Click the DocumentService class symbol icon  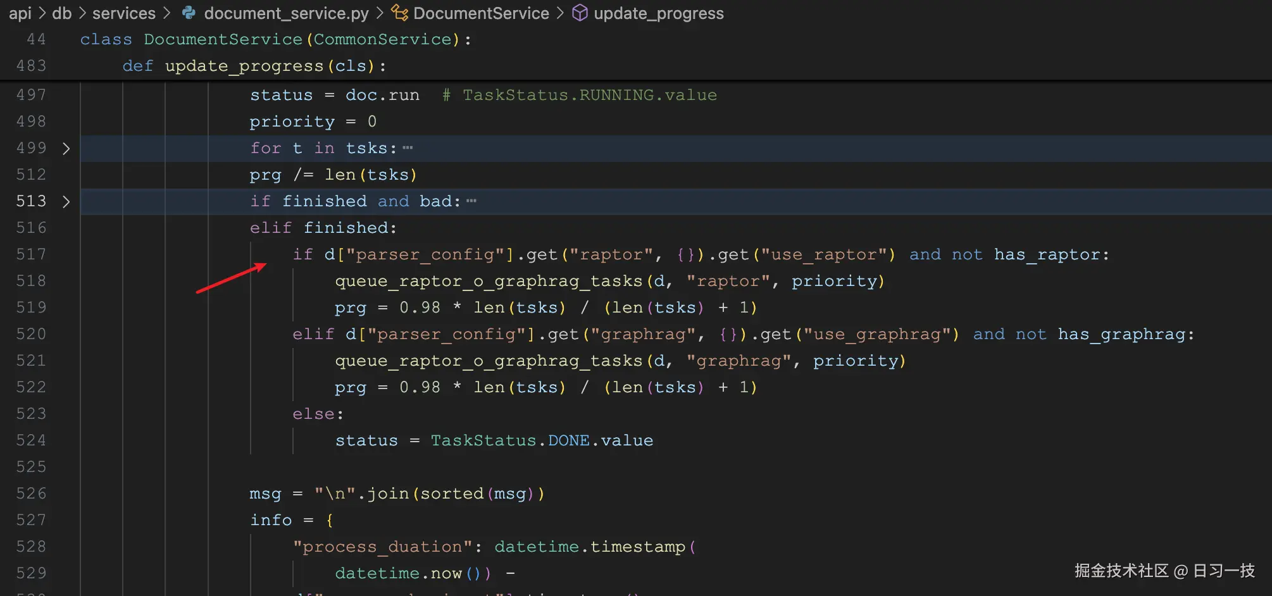coord(399,13)
